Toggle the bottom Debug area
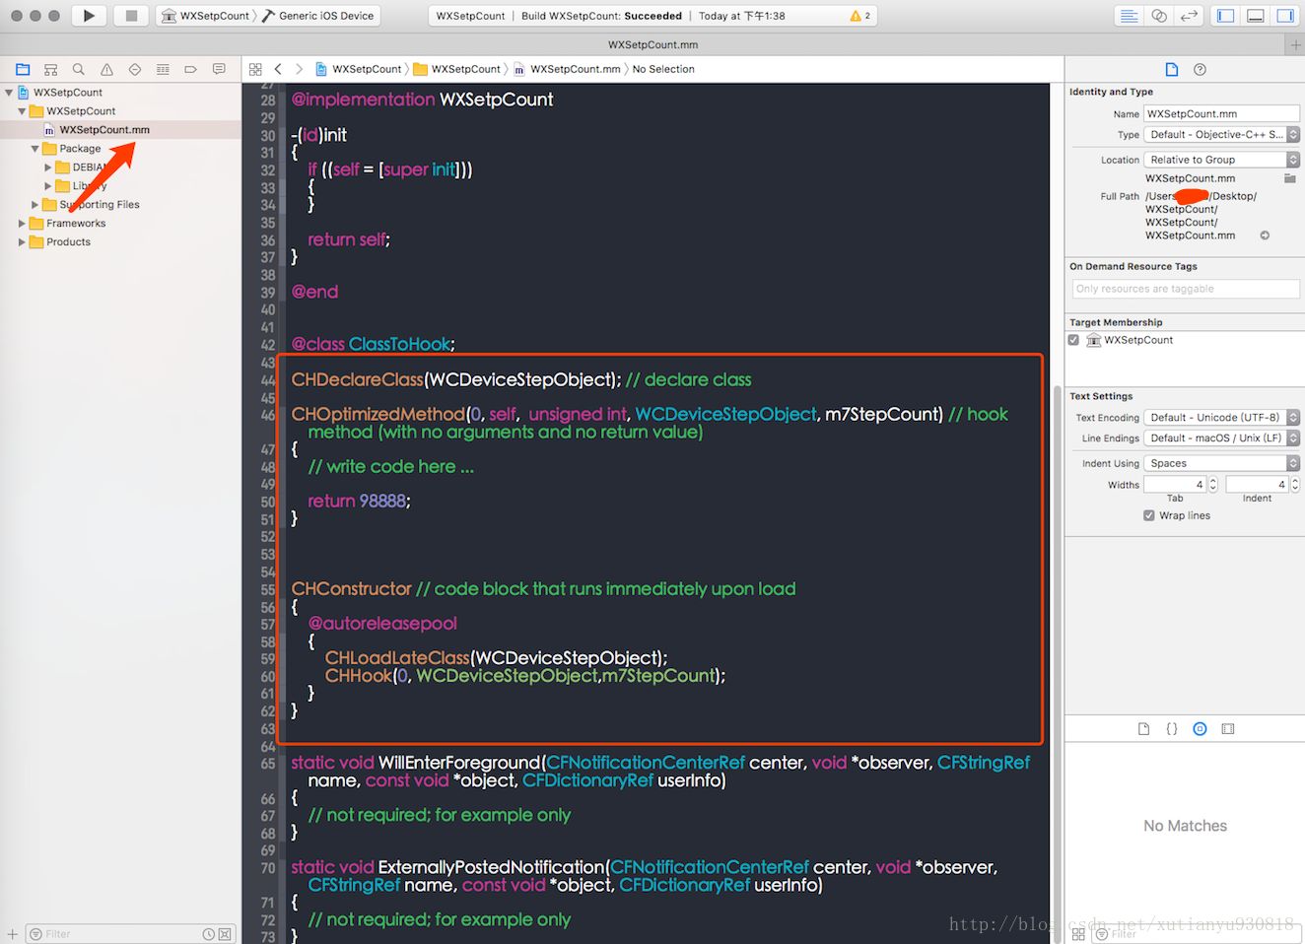The height and width of the screenshot is (944, 1305). [1256, 16]
